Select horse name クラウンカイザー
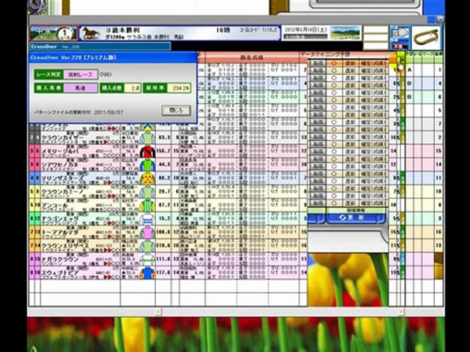Screen dimensions: 470x352 62,137
